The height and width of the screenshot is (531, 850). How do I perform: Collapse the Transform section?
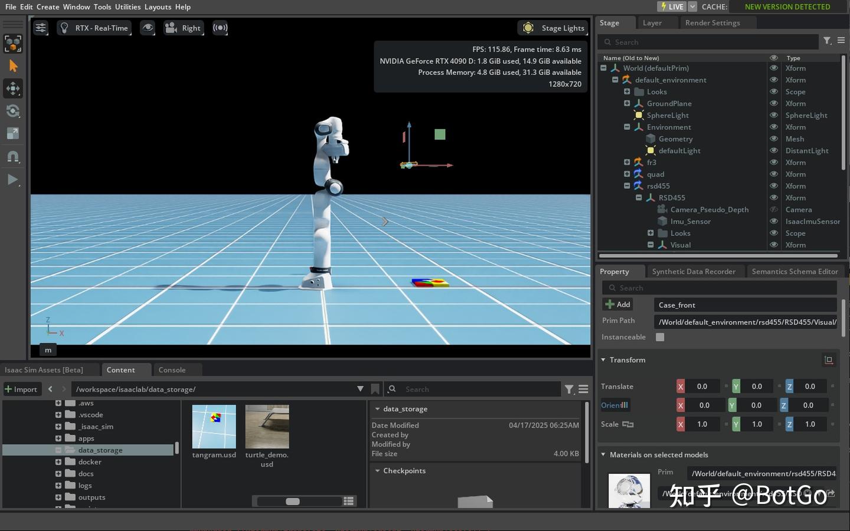pos(603,360)
